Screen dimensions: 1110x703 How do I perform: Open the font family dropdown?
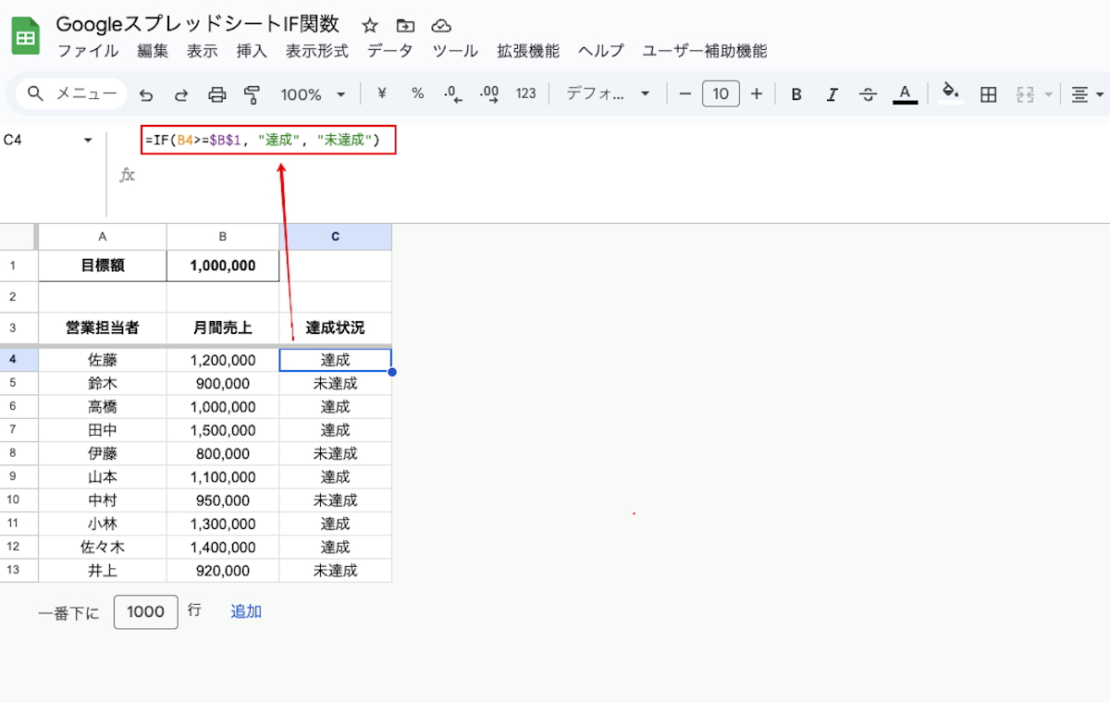click(x=608, y=93)
